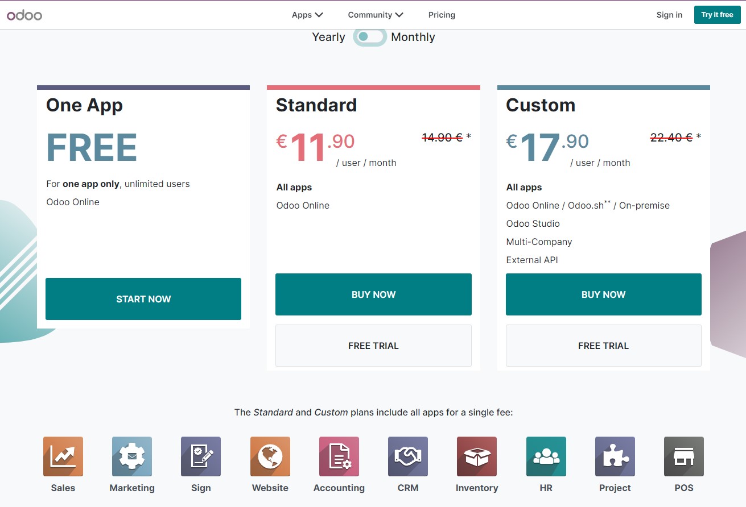
Task: Click the Marketing label text
Action: coord(132,488)
